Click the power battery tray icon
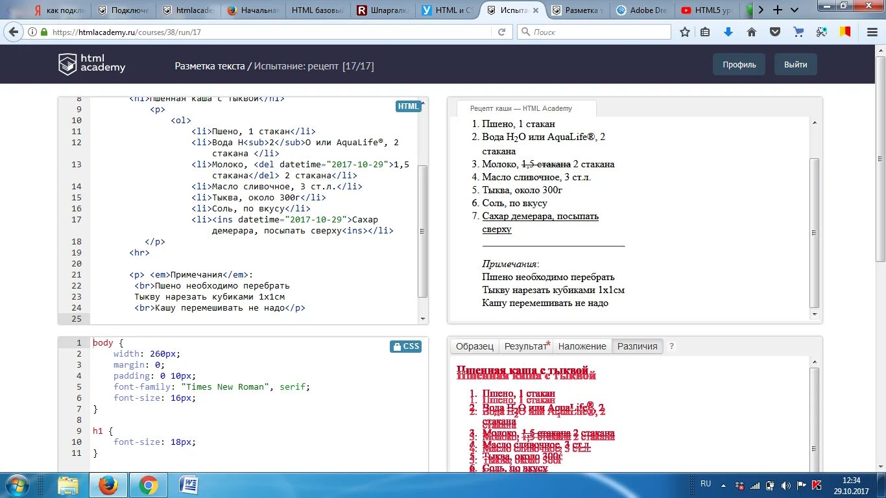 click(770, 485)
